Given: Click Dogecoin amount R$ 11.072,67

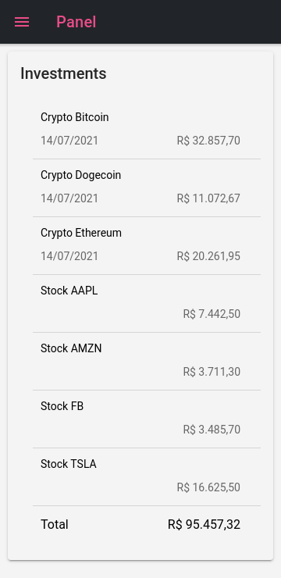Looking at the screenshot, I should coord(208,198).
